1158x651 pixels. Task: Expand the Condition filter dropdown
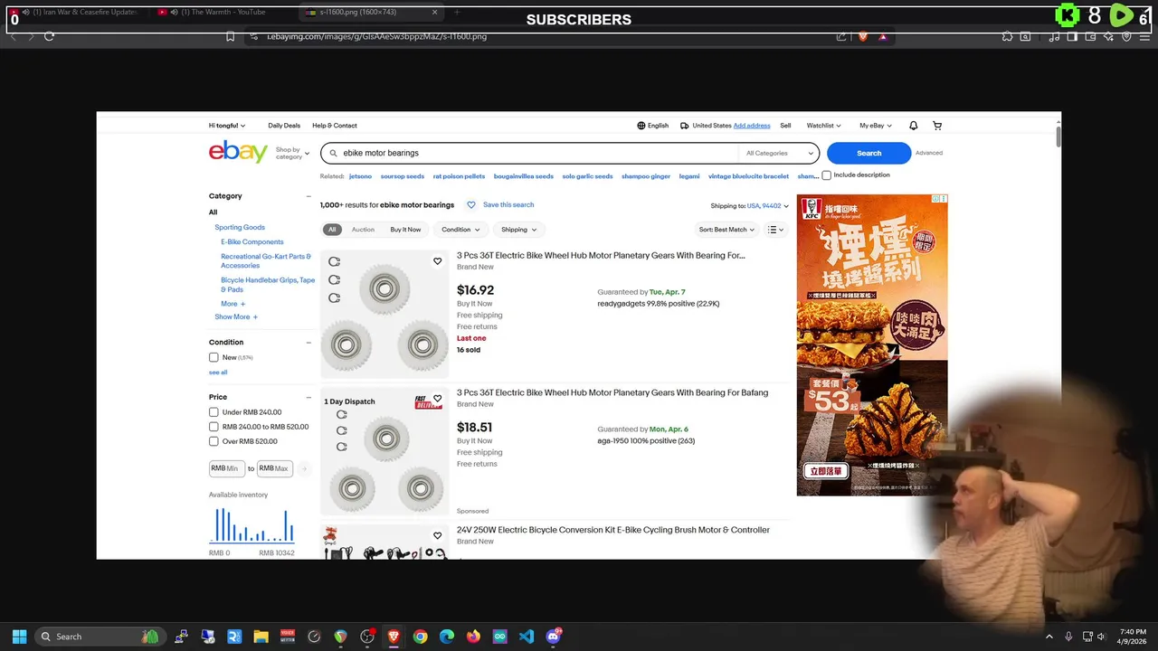pyautogui.click(x=461, y=230)
